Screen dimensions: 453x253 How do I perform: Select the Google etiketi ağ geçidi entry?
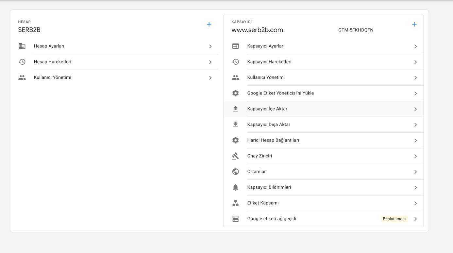[272, 219]
